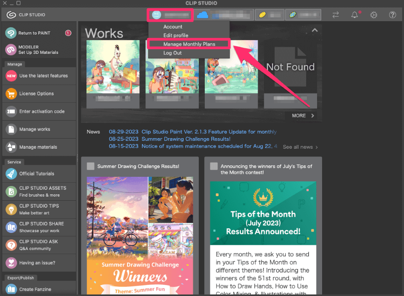
Task: Collapse the Works section with the chevron
Action: 315,30
